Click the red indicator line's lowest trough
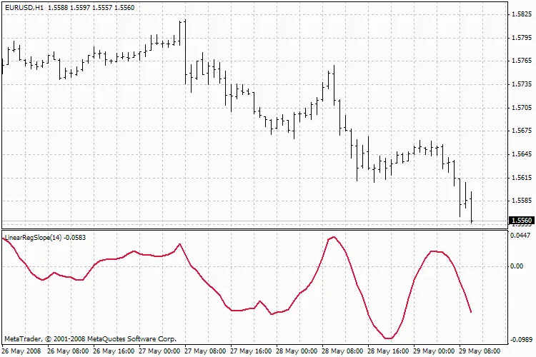536x357 pixels. coord(388,338)
